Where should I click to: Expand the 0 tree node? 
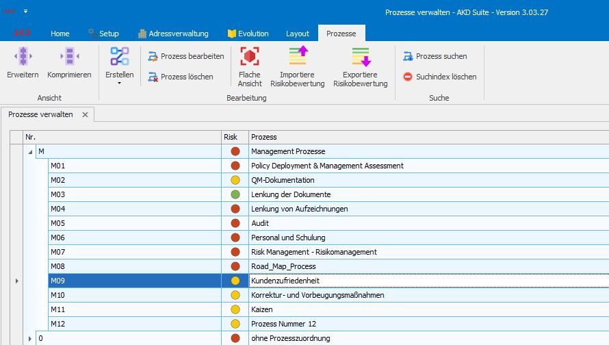pos(30,339)
